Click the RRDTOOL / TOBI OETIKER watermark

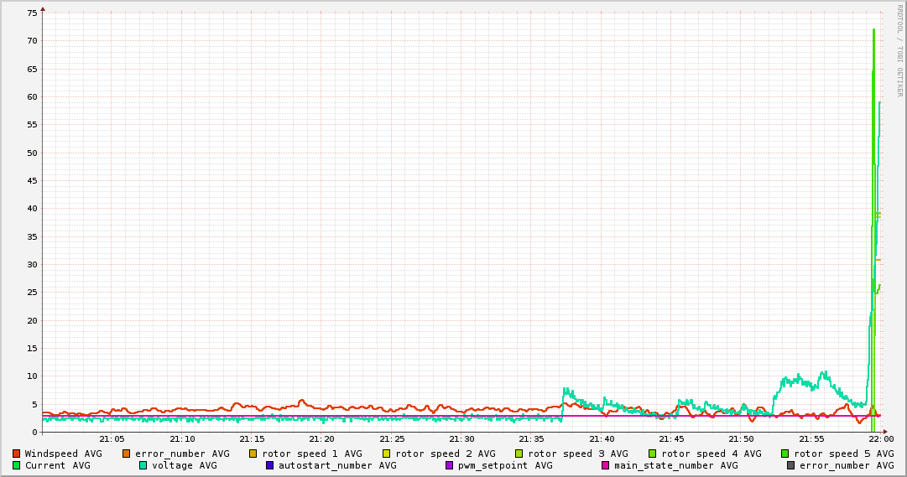(899, 50)
